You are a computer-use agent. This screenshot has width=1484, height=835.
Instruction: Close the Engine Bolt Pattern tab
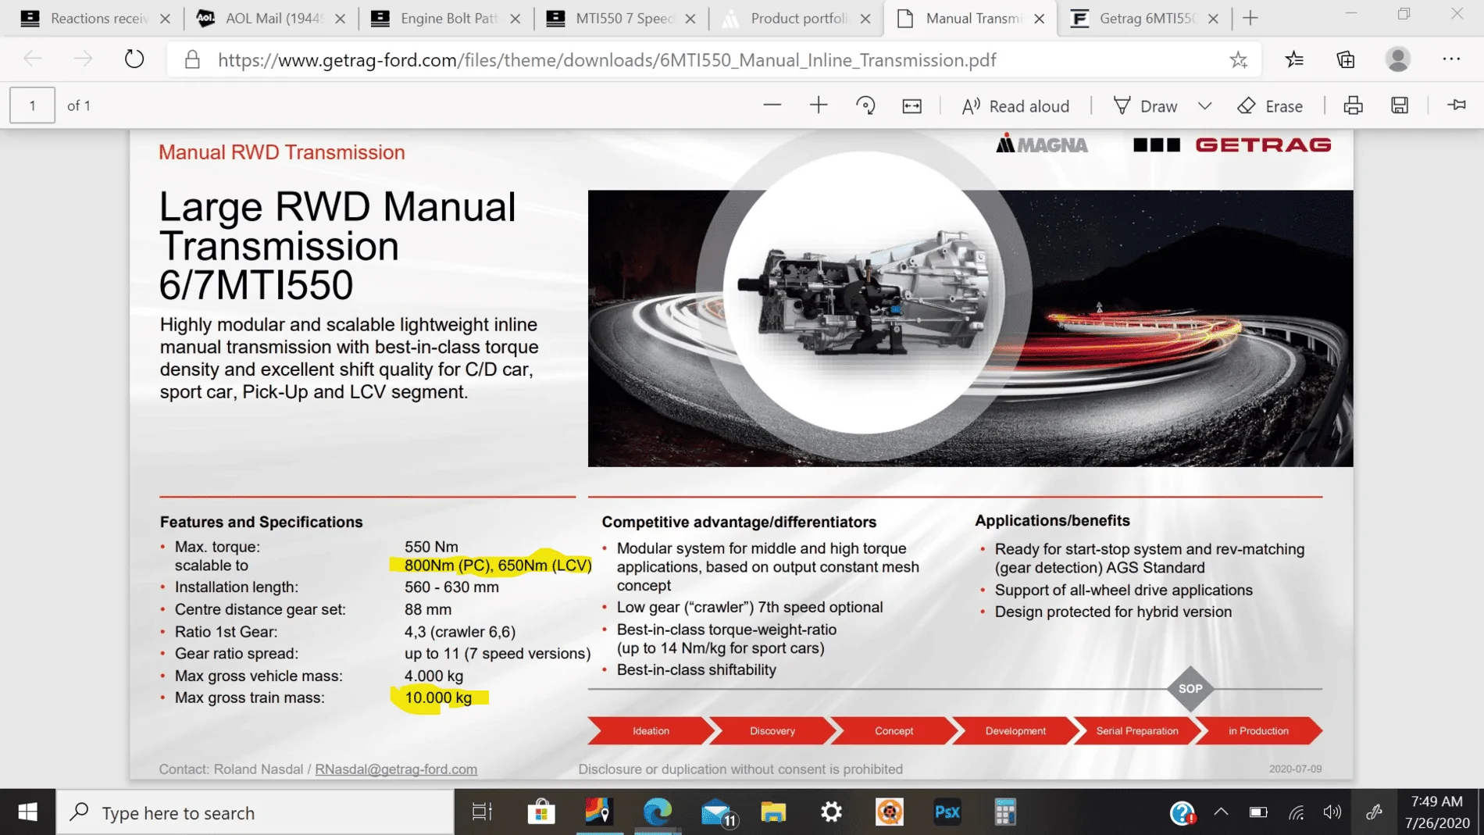(x=515, y=19)
